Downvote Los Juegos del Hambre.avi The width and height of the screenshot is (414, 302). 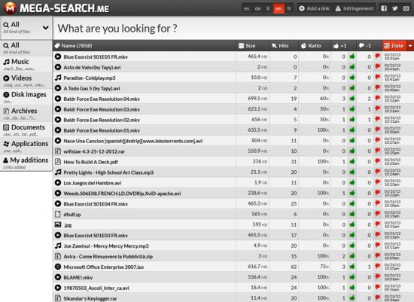(x=378, y=182)
